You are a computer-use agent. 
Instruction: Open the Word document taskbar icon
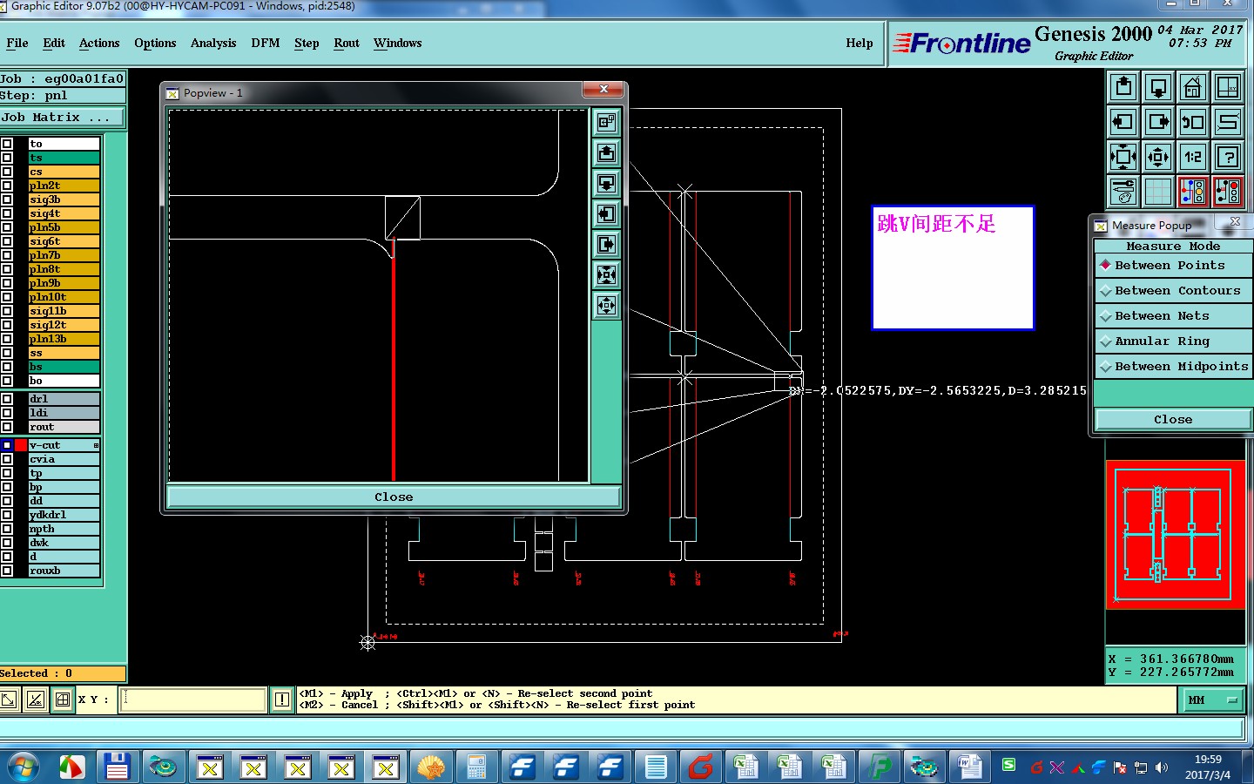coord(969,767)
